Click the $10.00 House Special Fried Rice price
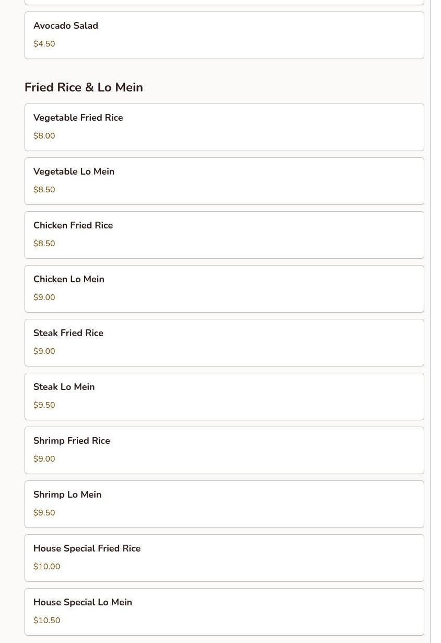The height and width of the screenshot is (643, 441). pos(47,567)
